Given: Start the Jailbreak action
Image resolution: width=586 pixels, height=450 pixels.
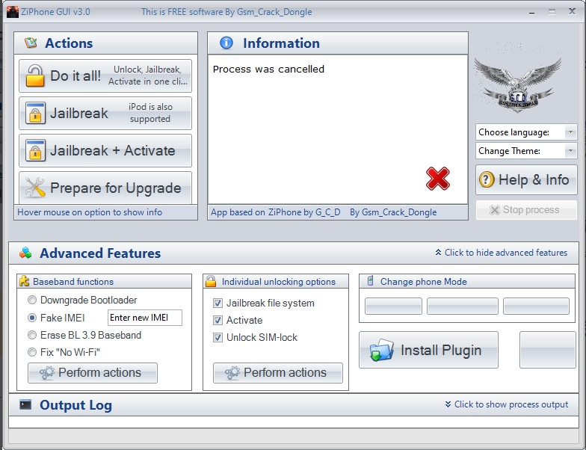Looking at the screenshot, I should coord(105,113).
